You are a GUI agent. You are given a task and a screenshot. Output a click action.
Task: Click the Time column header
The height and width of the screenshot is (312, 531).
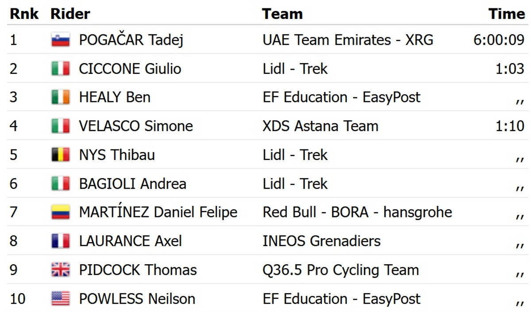(506, 14)
